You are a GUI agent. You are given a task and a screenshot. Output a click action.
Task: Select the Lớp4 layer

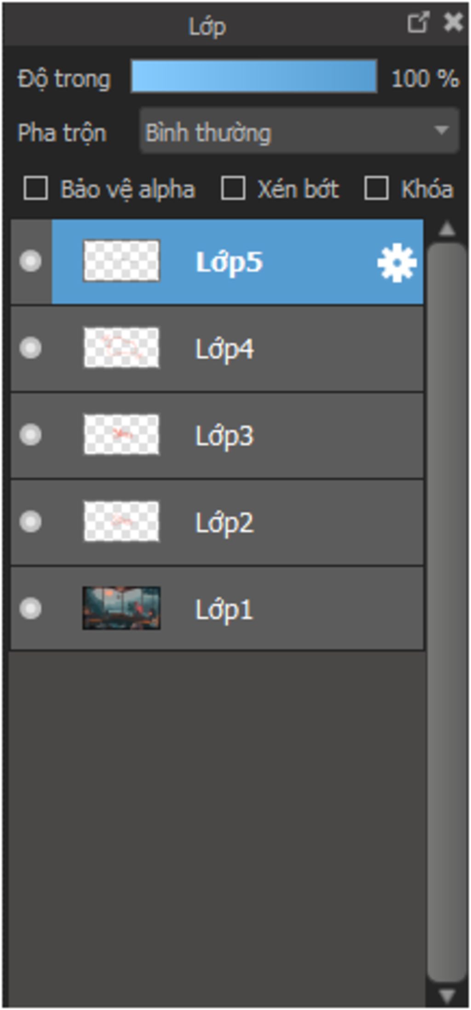(217, 348)
